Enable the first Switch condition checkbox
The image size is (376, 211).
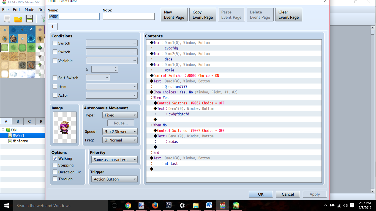(55, 43)
